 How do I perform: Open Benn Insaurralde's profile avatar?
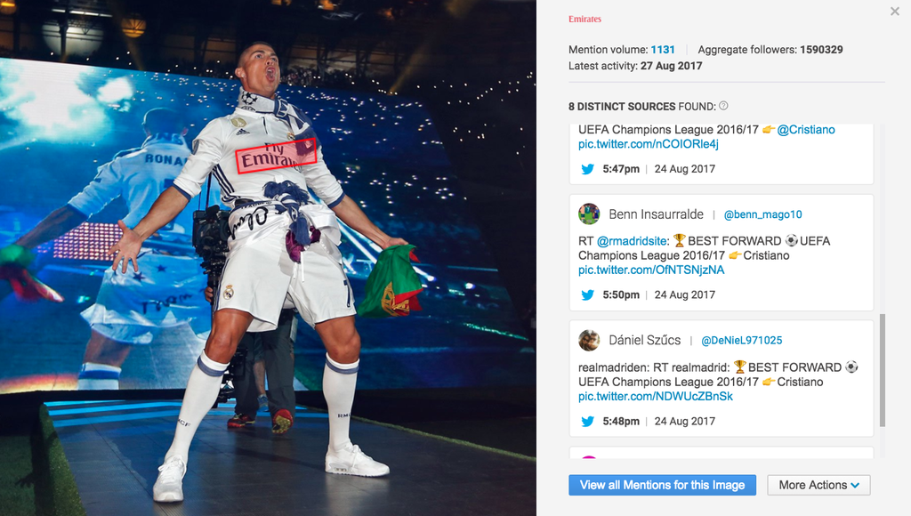[x=589, y=214]
